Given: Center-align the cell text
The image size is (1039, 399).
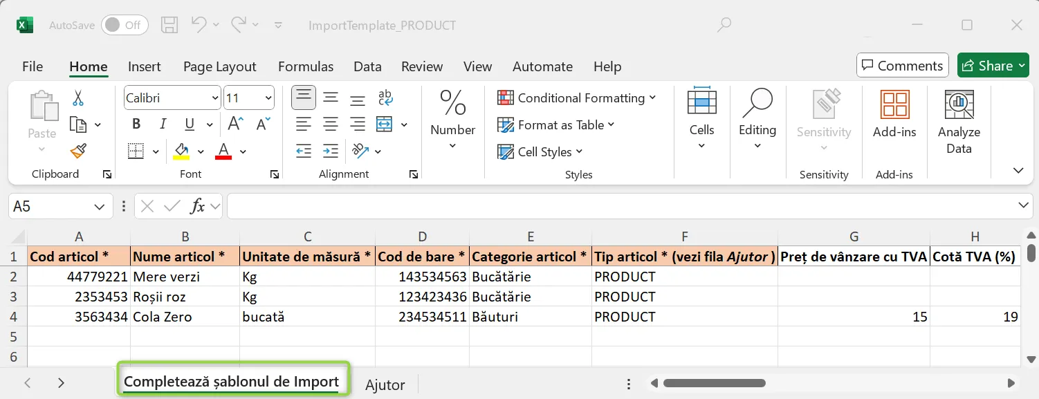Looking at the screenshot, I should pos(331,124).
